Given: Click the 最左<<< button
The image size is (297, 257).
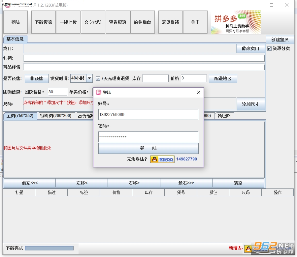Looking at the screenshot, I should click(30, 183).
